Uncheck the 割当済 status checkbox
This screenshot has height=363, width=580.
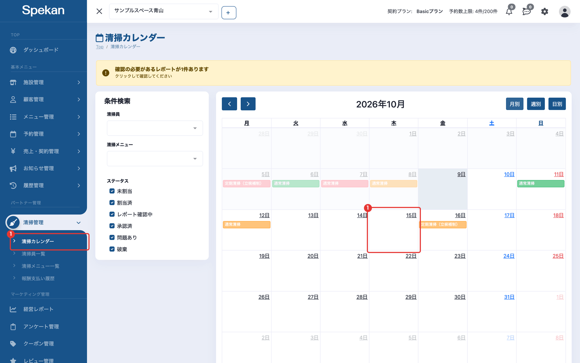pyautogui.click(x=112, y=203)
